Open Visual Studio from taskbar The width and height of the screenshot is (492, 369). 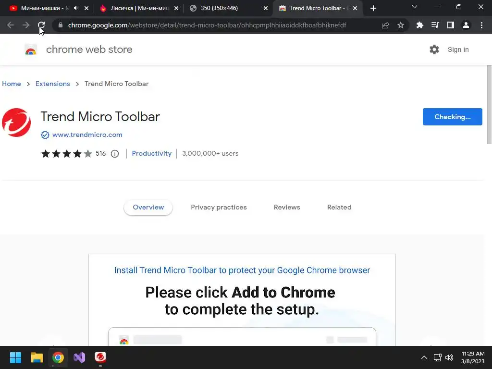79,357
